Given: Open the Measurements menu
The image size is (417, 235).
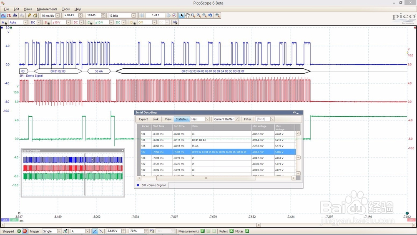Looking at the screenshot, I should point(47,9).
